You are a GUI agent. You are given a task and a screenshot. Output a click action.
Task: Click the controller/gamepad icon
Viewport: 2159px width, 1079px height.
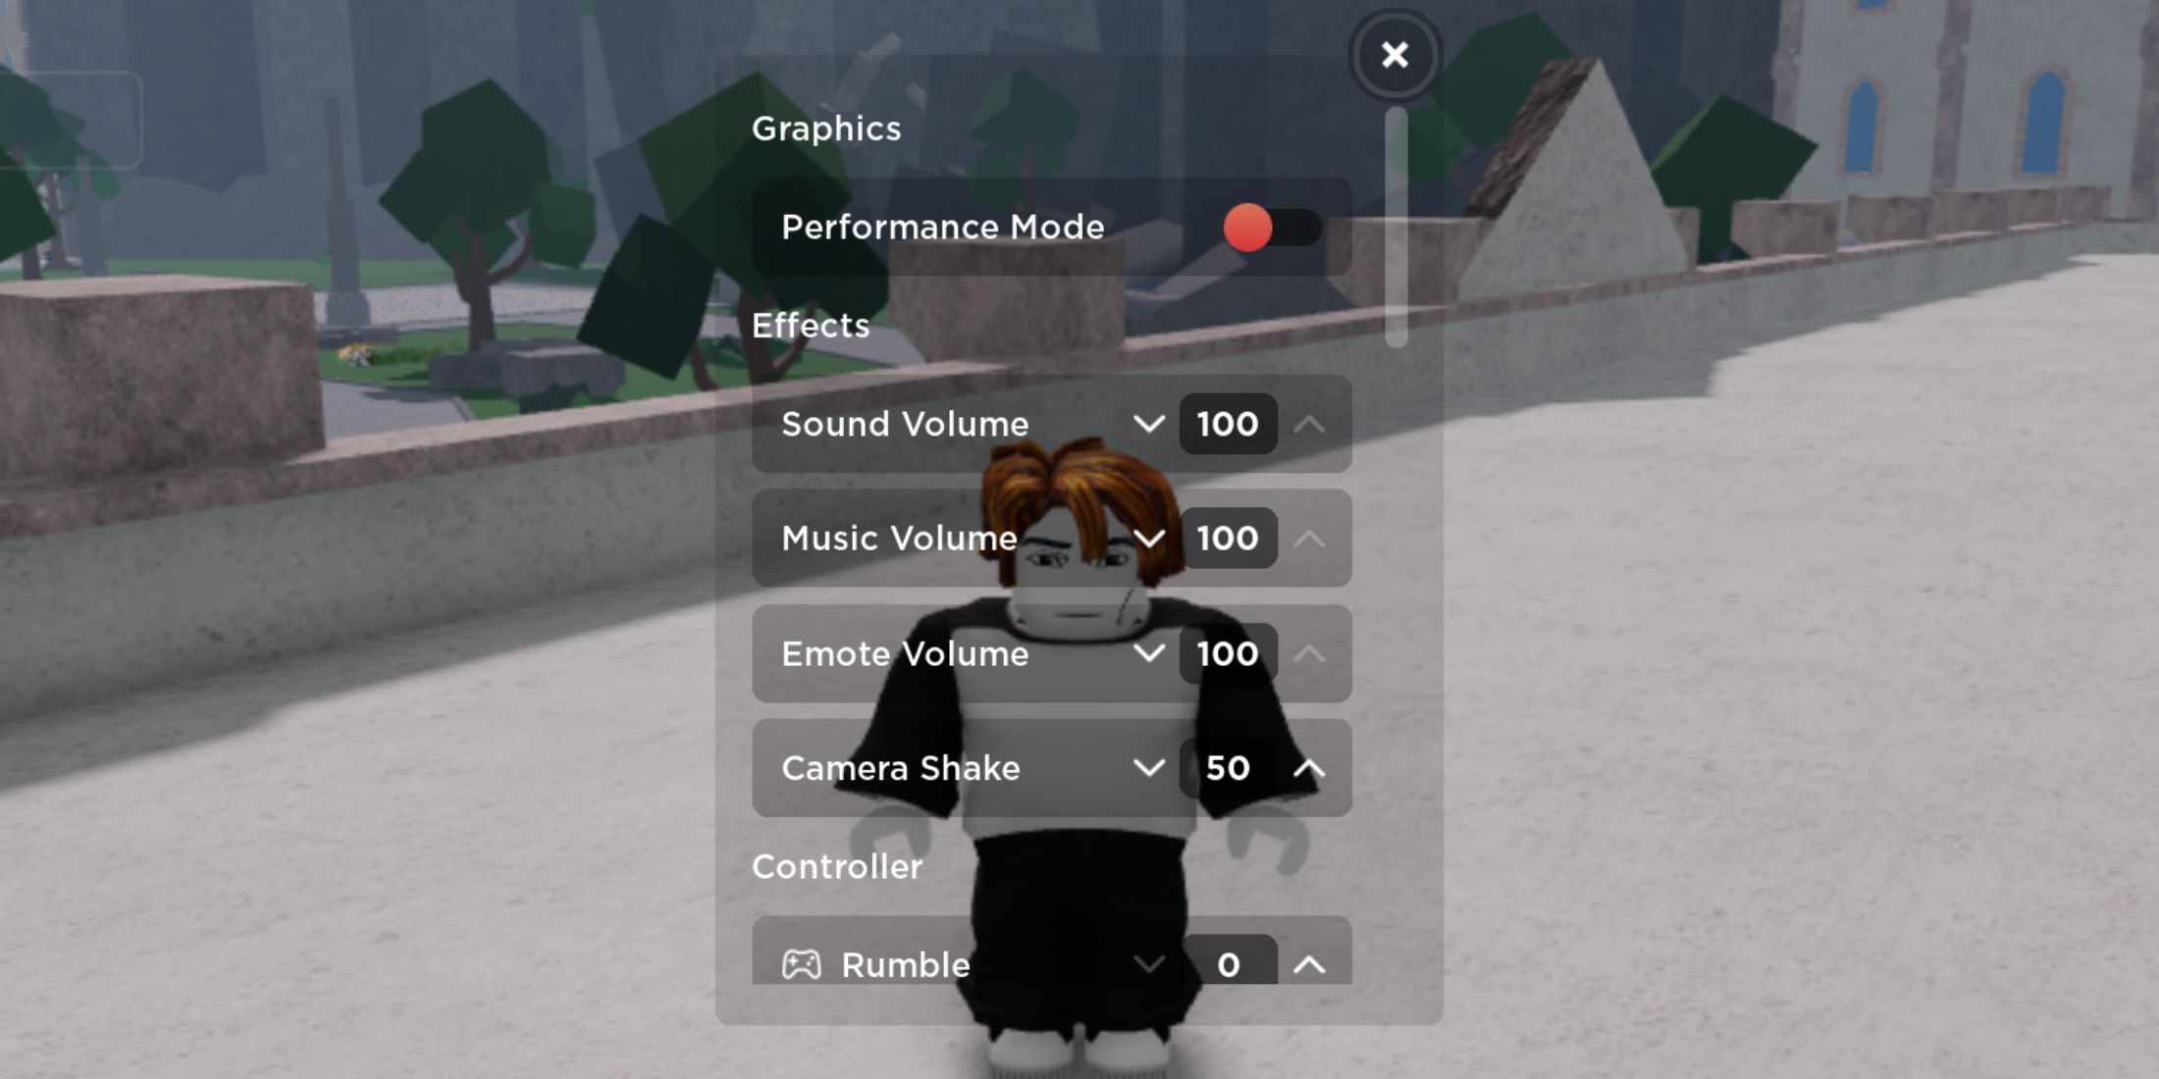click(x=803, y=962)
